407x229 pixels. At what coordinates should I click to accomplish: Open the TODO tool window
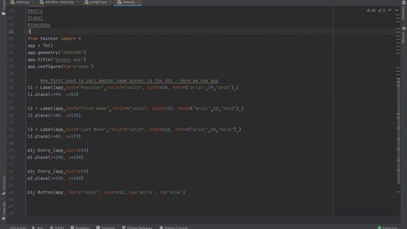click(x=57, y=228)
